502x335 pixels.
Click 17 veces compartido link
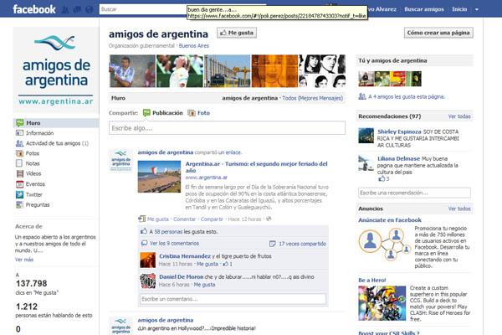302,244
